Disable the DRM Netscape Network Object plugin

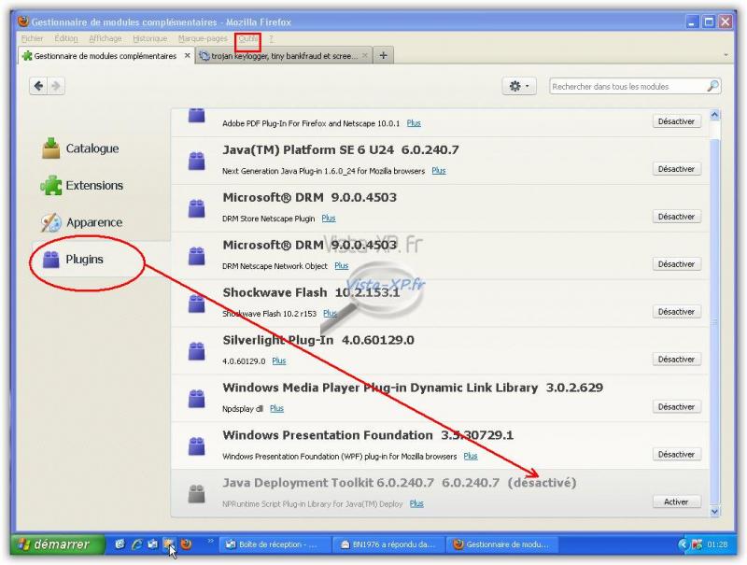coord(676,264)
